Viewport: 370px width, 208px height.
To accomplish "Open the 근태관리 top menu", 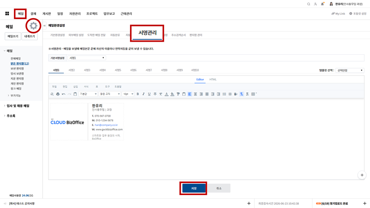I will (x=126, y=14).
